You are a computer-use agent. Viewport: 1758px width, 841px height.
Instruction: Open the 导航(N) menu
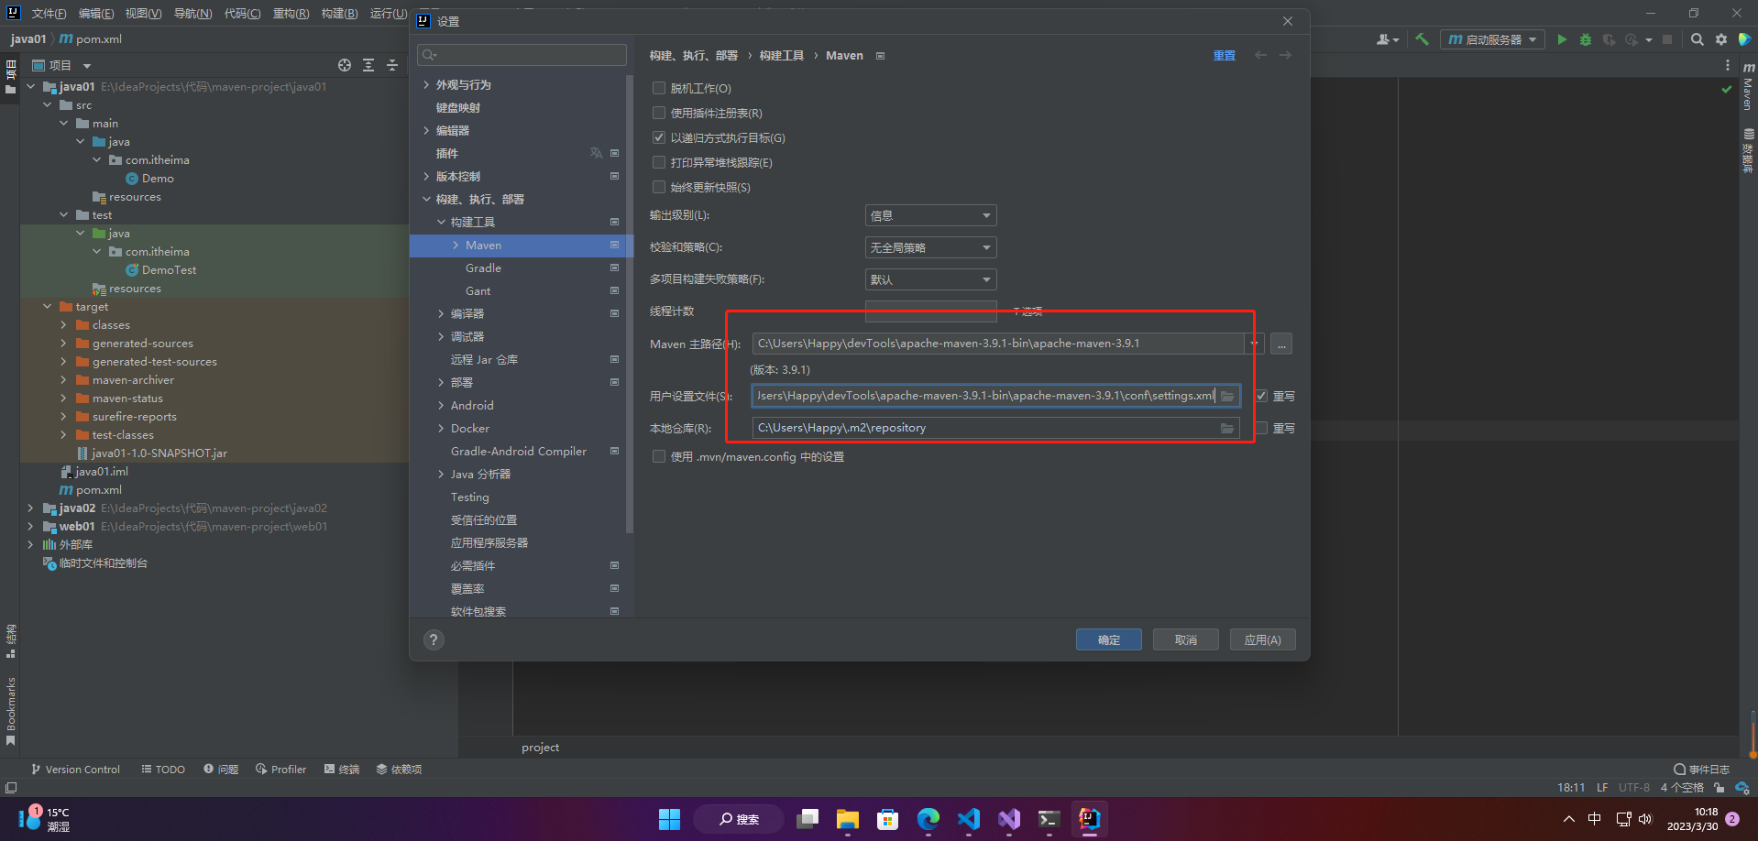coord(192,14)
